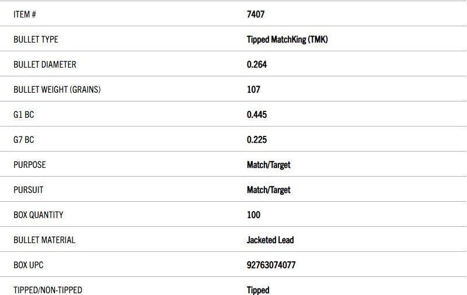Click the BULLET MATERIAL label

(x=44, y=240)
